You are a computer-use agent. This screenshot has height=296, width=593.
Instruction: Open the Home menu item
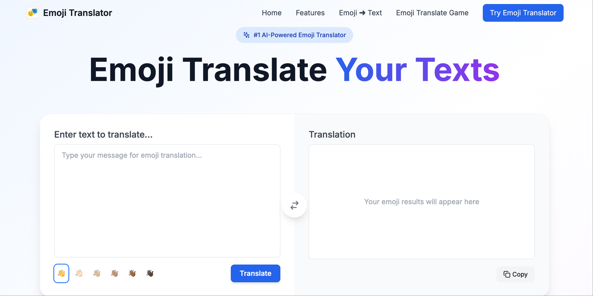272,13
